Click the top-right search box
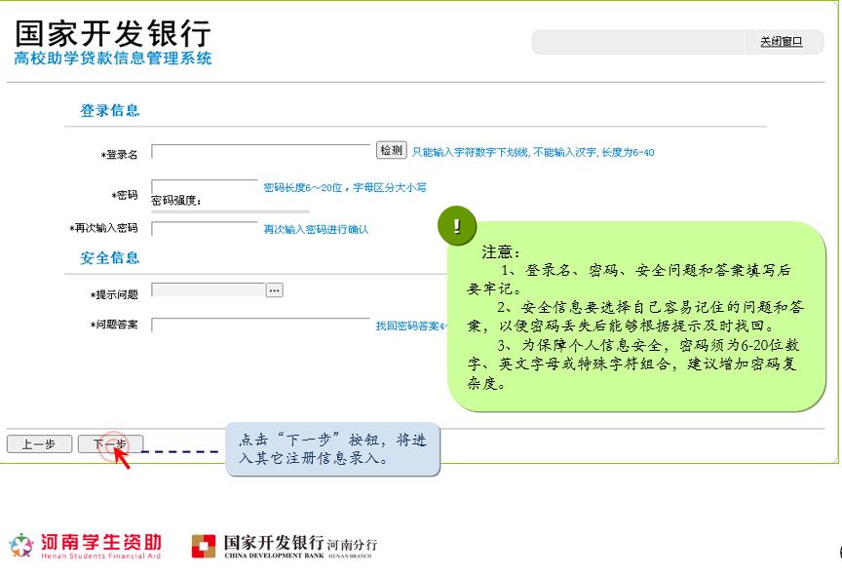Screen dimensions: 842x575 (x=638, y=43)
